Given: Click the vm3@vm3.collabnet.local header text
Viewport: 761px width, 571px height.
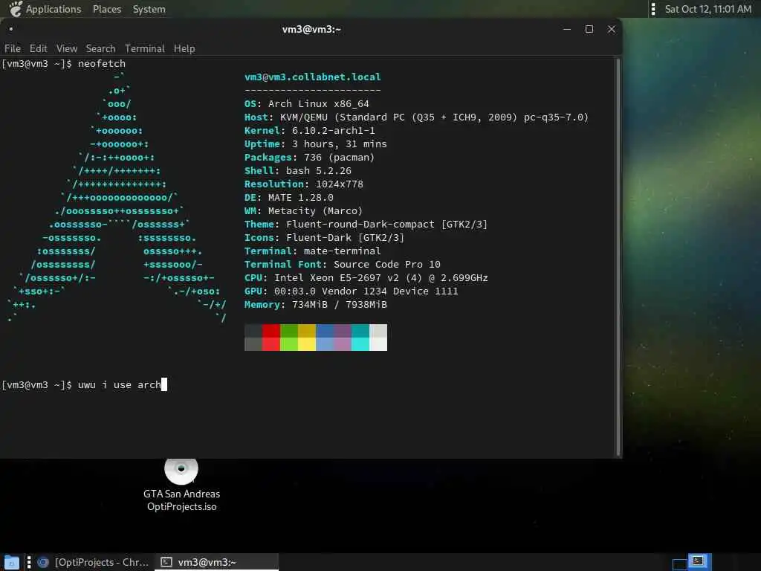Looking at the screenshot, I should click(313, 77).
